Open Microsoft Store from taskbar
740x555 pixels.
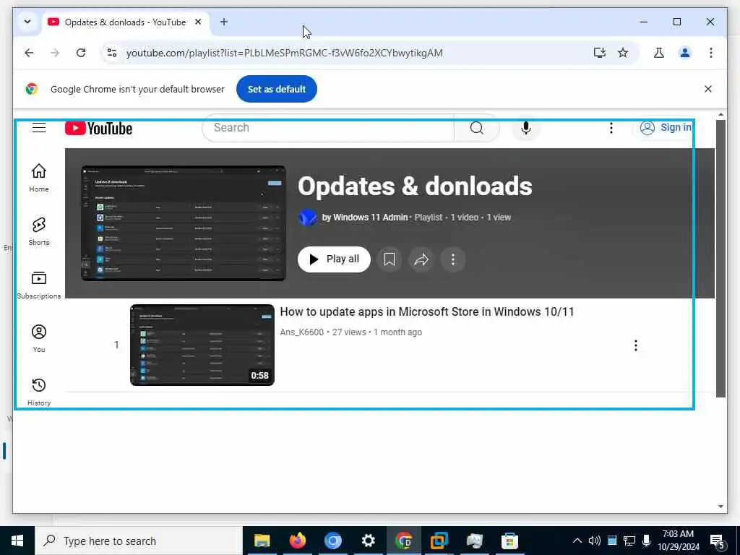click(509, 541)
